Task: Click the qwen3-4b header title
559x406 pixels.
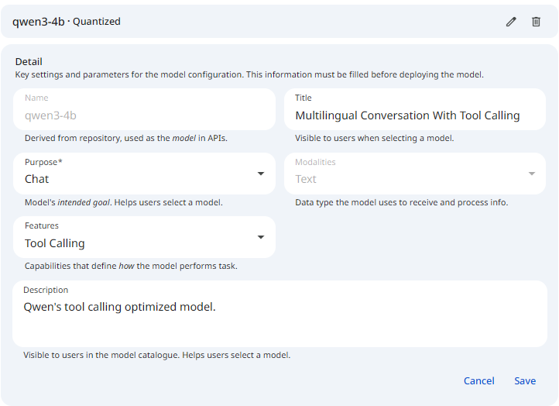Action: click(38, 22)
